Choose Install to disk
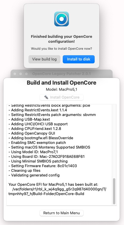The image size is (124, 225). (x=79, y=59)
